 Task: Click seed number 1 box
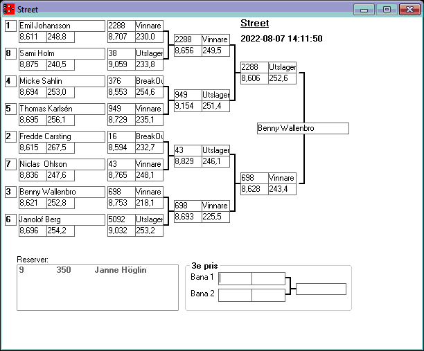pyautogui.click(x=10, y=26)
